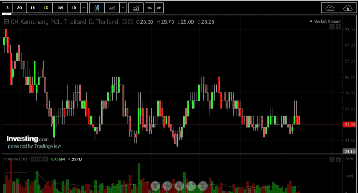Select the 1h timeframe tab
This screenshot has width=358, height=193.
click(x=33, y=8)
